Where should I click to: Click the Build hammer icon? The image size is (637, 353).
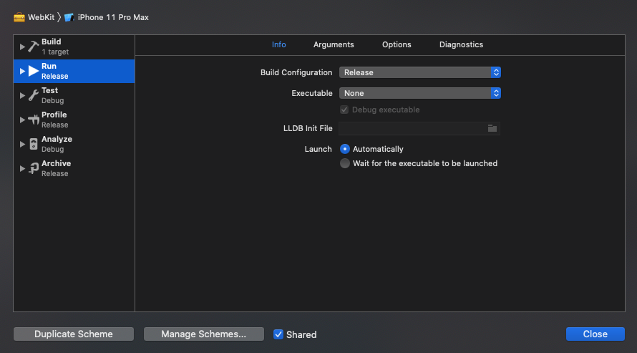pyautogui.click(x=34, y=47)
